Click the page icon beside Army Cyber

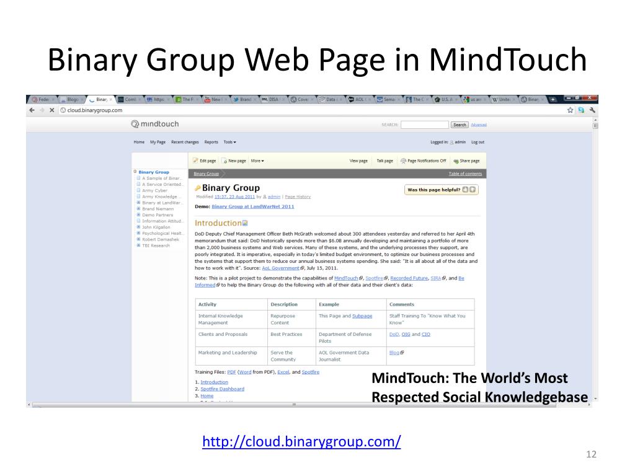click(138, 190)
